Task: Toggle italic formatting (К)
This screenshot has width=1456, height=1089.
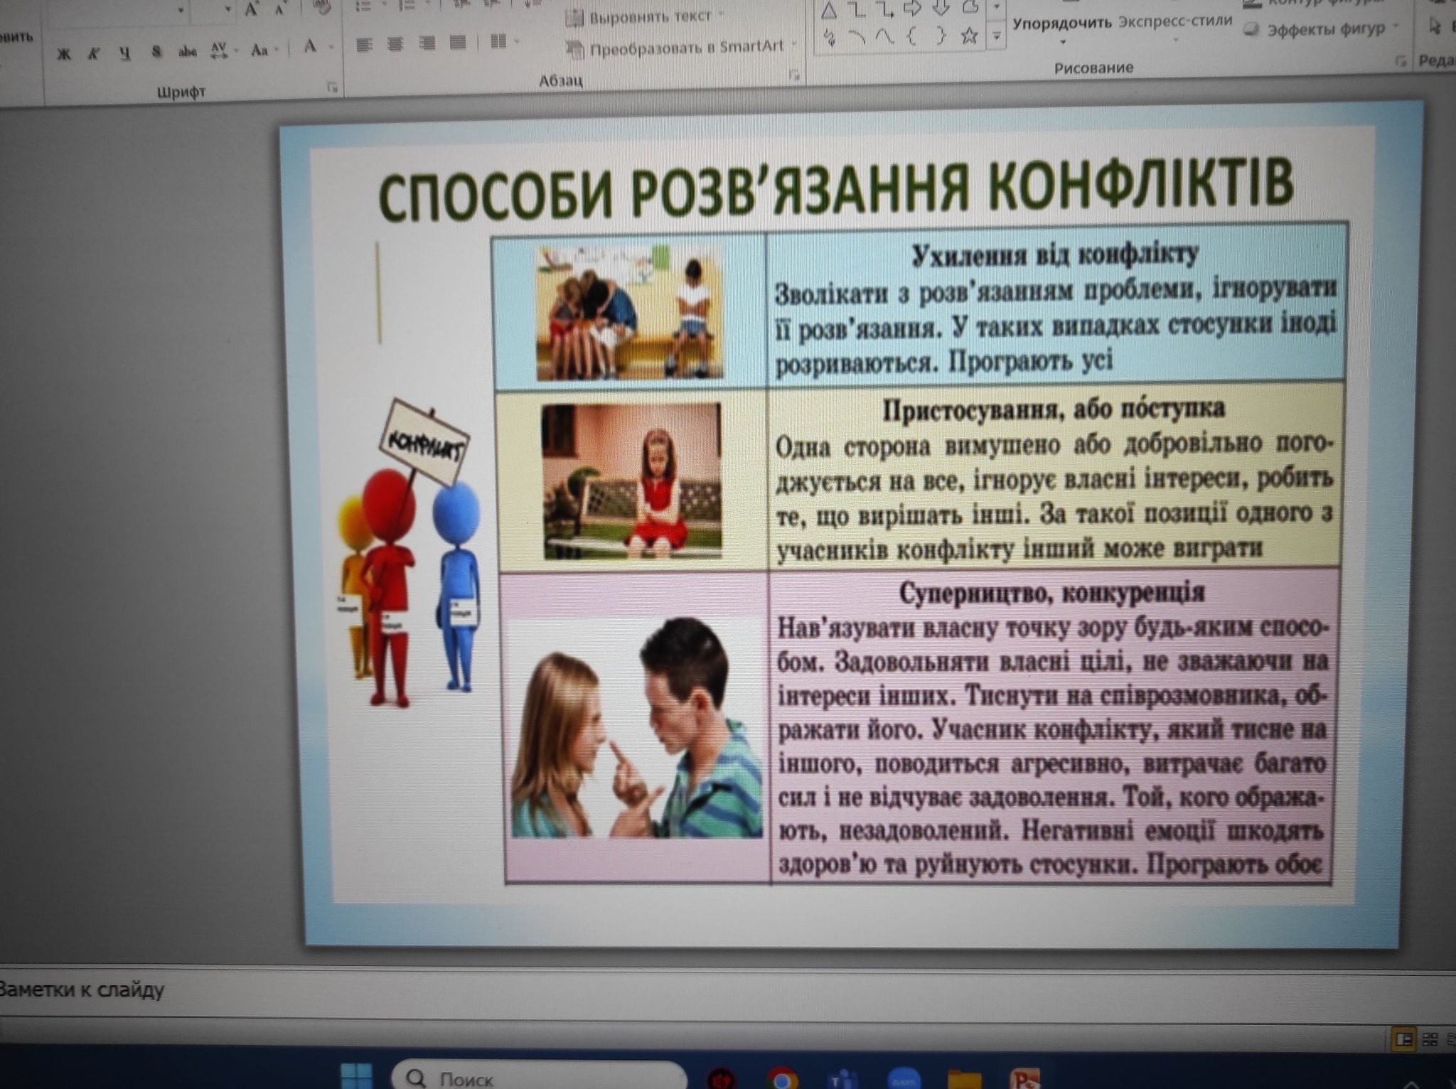Action: click(93, 54)
